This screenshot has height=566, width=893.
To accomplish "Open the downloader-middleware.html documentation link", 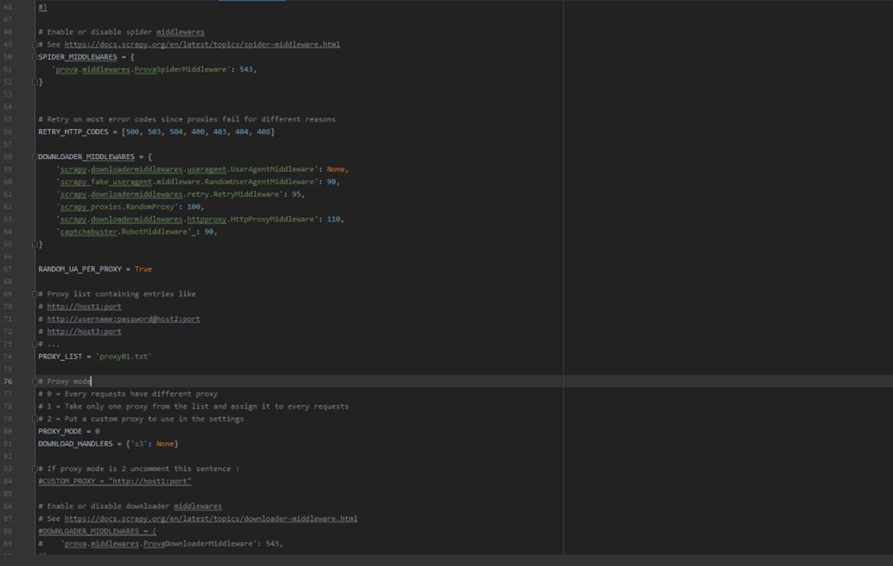I will point(210,518).
